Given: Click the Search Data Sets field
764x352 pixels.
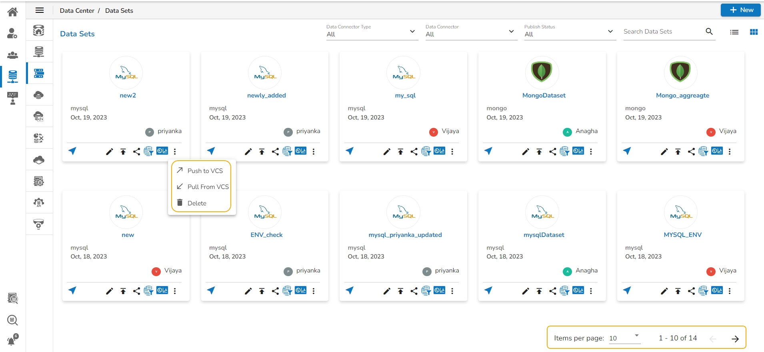Looking at the screenshot, I should click(662, 32).
